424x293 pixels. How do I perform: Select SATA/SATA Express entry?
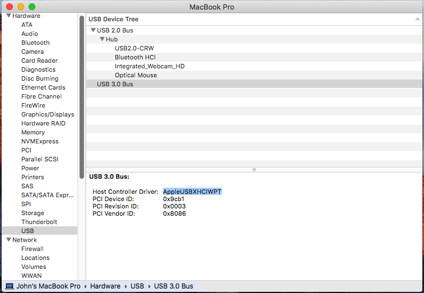(47, 195)
